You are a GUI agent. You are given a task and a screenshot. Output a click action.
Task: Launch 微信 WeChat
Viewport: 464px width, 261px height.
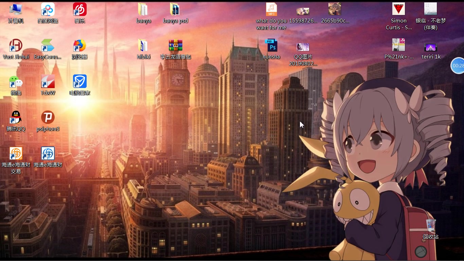(x=16, y=82)
